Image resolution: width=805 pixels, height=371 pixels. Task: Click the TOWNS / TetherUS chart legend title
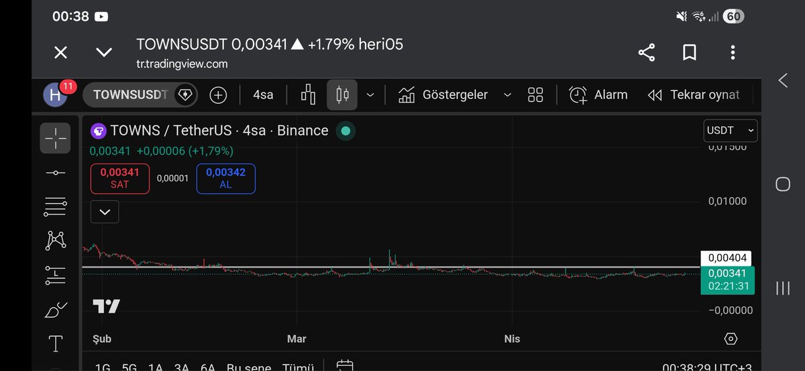point(219,131)
